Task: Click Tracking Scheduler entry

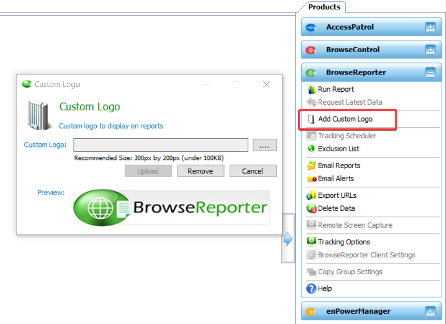Action: [x=347, y=136]
